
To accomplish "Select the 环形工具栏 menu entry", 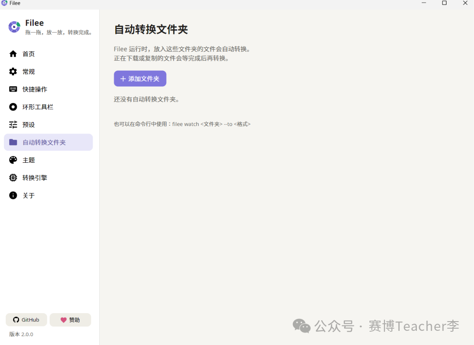I will pyautogui.click(x=48, y=107).
